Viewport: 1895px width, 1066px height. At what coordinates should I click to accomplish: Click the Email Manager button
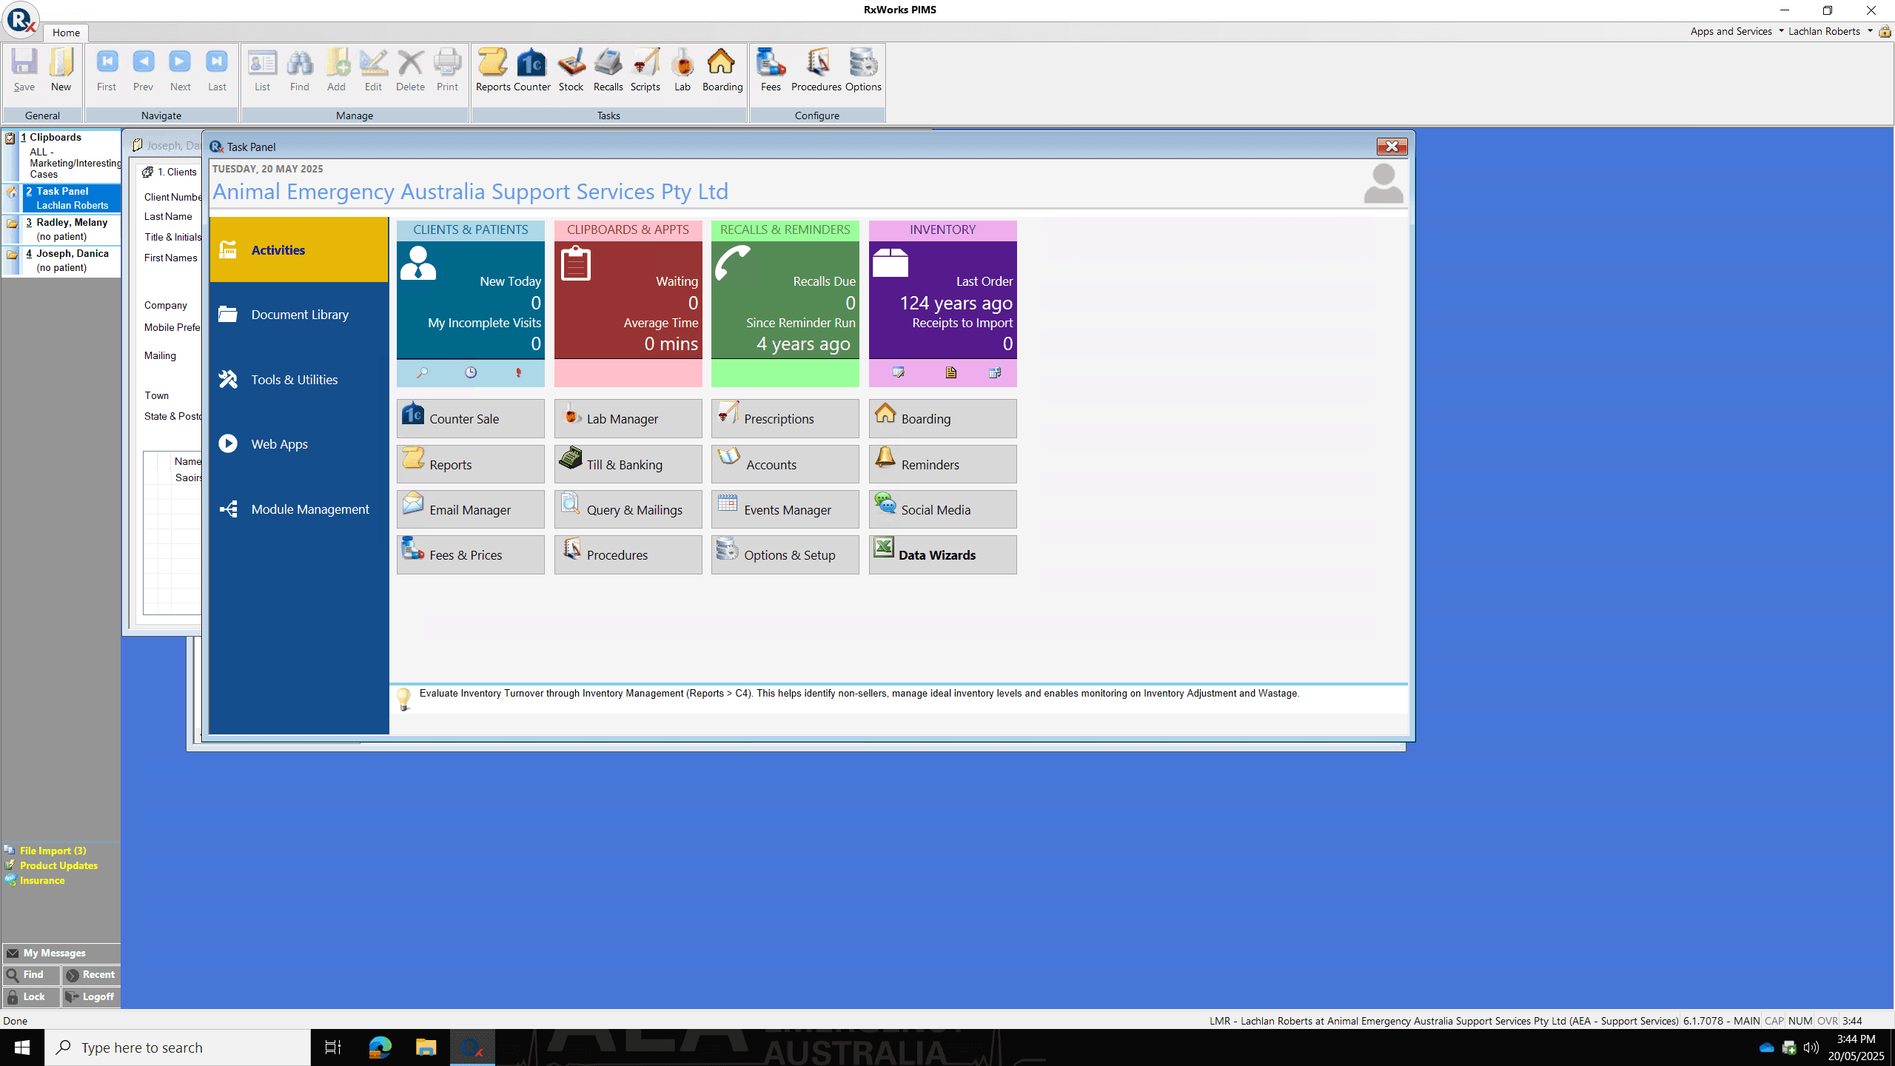(x=471, y=509)
